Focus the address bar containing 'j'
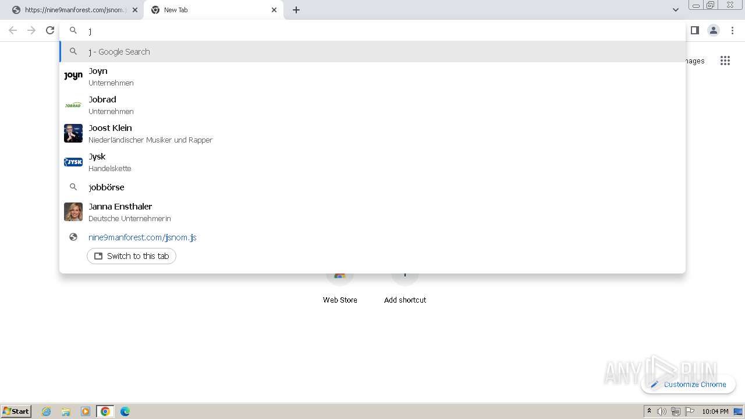 click(x=372, y=30)
